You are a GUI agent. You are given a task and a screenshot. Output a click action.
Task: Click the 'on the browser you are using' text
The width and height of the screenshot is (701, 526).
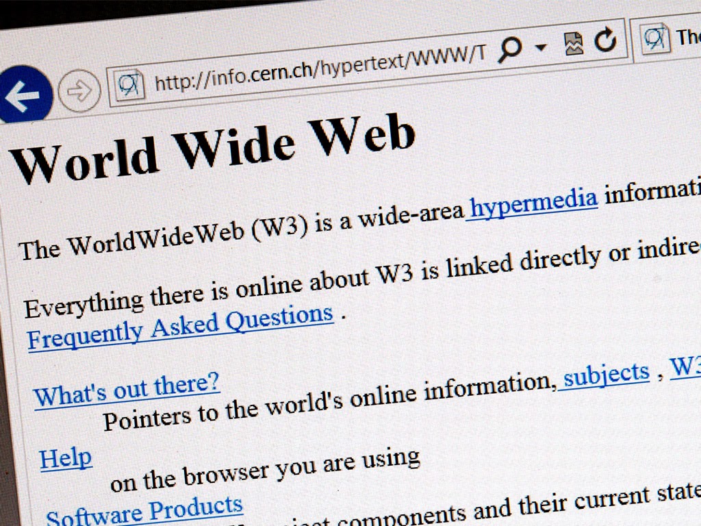[x=265, y=469]
